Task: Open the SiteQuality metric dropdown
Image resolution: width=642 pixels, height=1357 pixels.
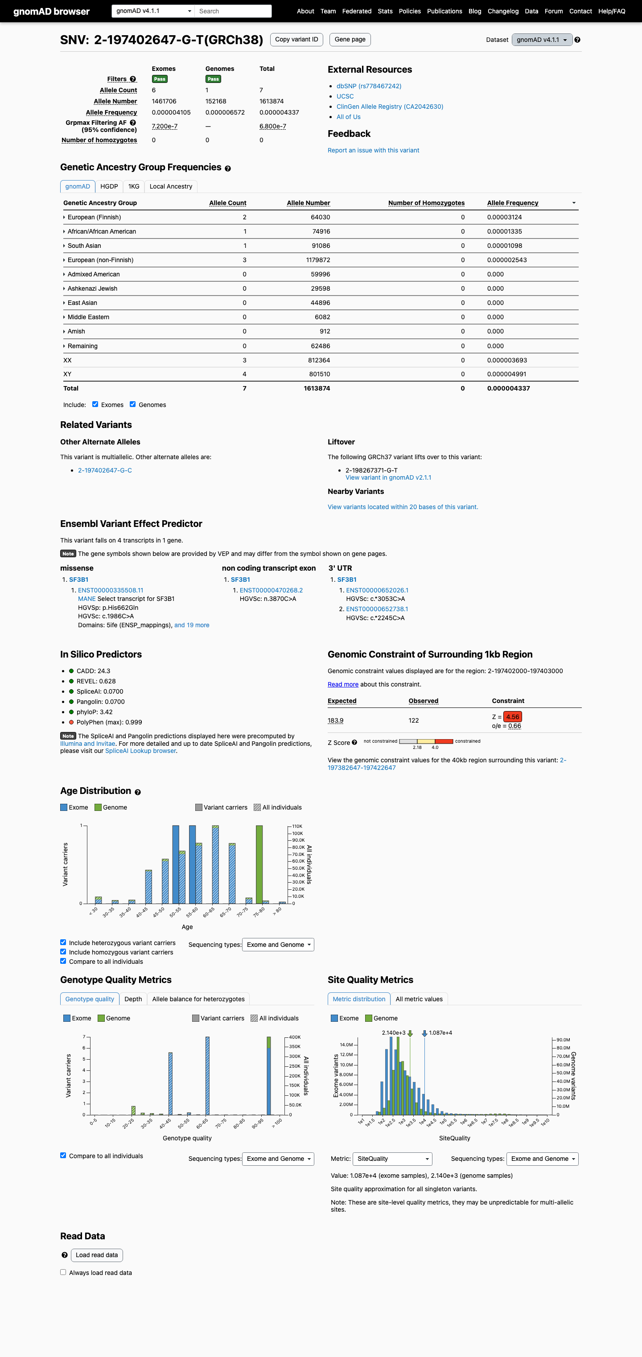Action: (x=392, y=1159)
